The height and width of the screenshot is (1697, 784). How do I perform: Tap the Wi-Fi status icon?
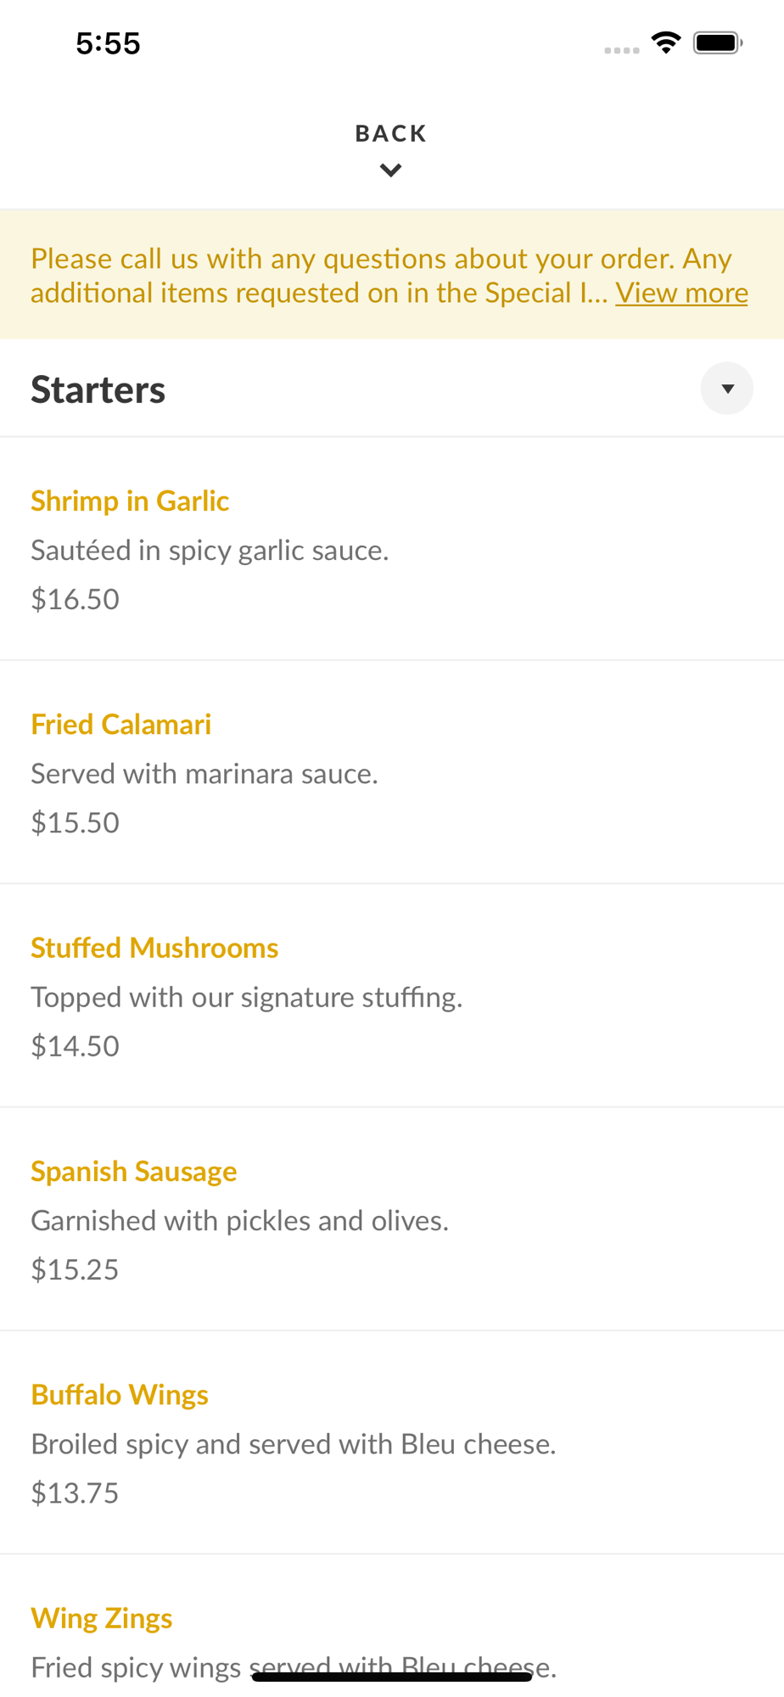[666, 42]
